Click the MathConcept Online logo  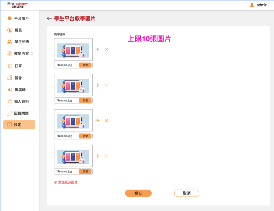(x=17, y=5)
